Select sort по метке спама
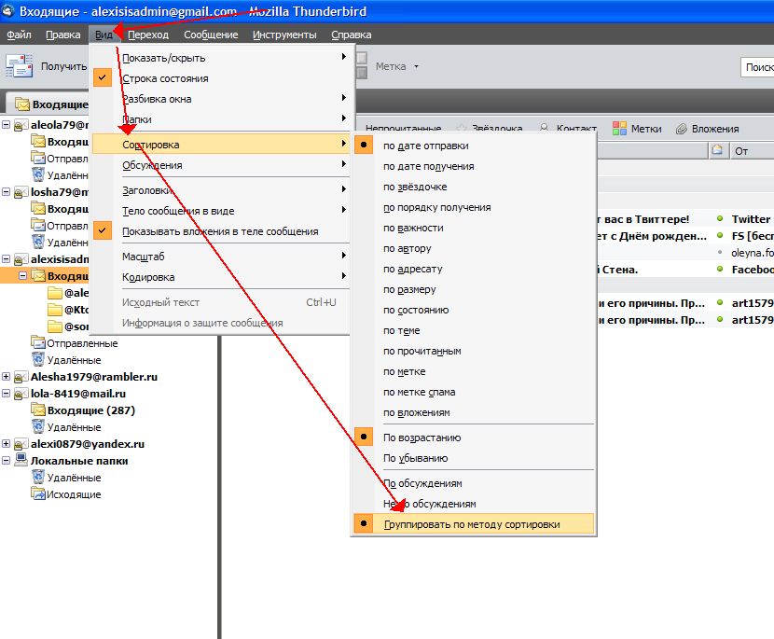 [474, 392]
